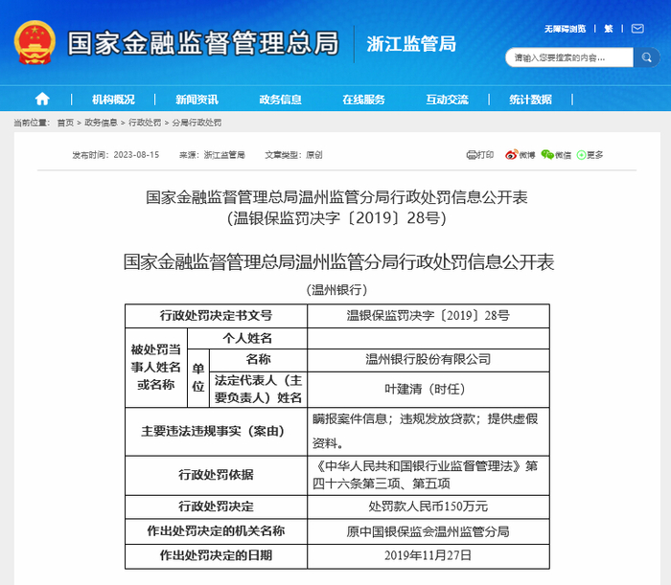Click the 《中华人民共和国银行业监督管理法》 cell
This screenshot has width=671, height=585.
coord(428,475)
